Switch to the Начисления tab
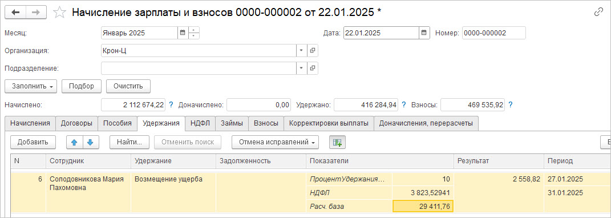 [30, 123]
